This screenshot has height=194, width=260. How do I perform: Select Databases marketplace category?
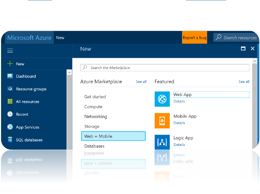pyautogui.click(x=94, y=146)
